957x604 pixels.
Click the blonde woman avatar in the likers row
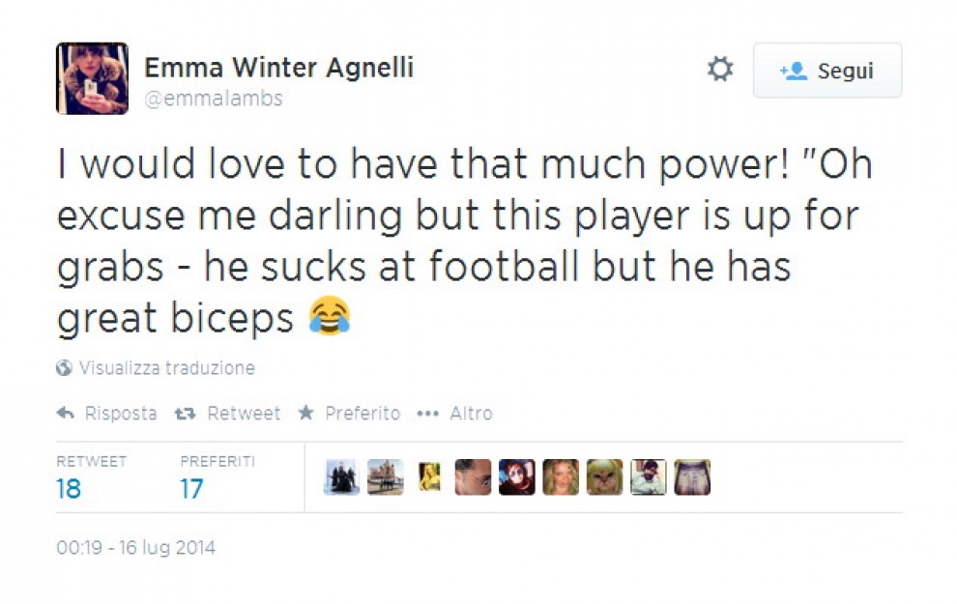point(561,477)
